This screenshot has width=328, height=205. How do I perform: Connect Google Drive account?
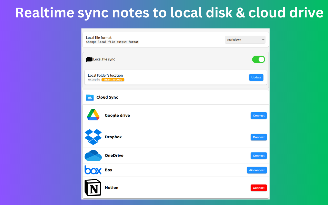(x=259, y=116)
